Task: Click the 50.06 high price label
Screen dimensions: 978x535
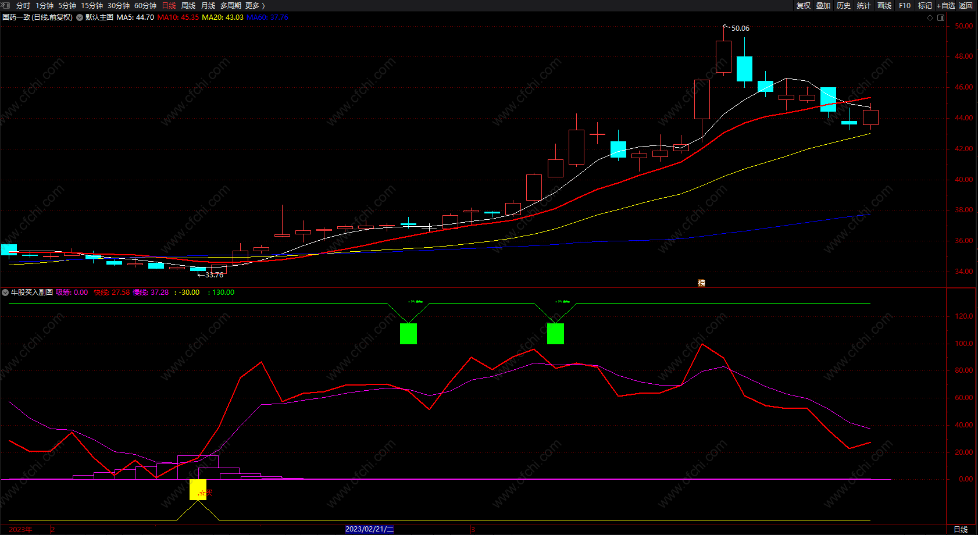Action: (x=740, y=28)
